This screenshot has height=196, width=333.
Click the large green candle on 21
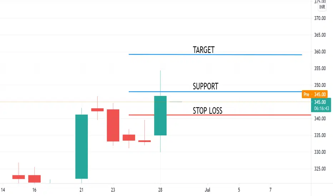pos(81,146)
